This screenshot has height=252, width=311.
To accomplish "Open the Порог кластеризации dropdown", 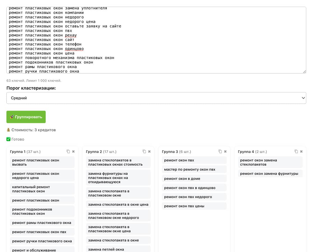I will [x=156, y=98].
